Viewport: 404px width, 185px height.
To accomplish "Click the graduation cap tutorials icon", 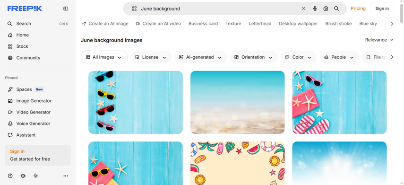I will pos(23,176).
